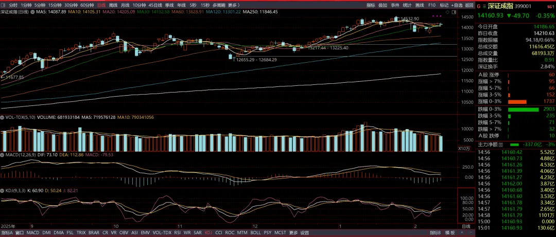
Task: Select the 15分钟 period
Action: tap(55, 5)
